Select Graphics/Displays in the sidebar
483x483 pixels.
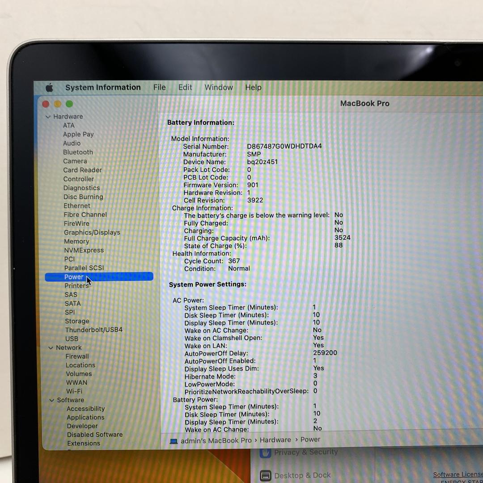pyautogui.click(x=92, y=233)
